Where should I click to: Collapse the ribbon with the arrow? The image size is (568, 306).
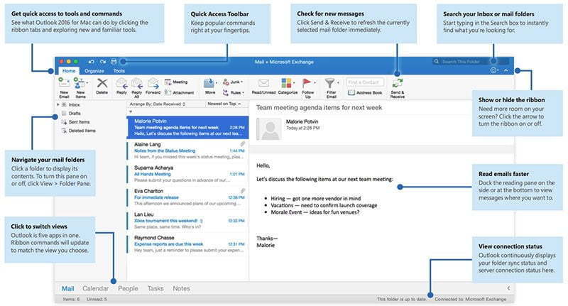point(506,71)
